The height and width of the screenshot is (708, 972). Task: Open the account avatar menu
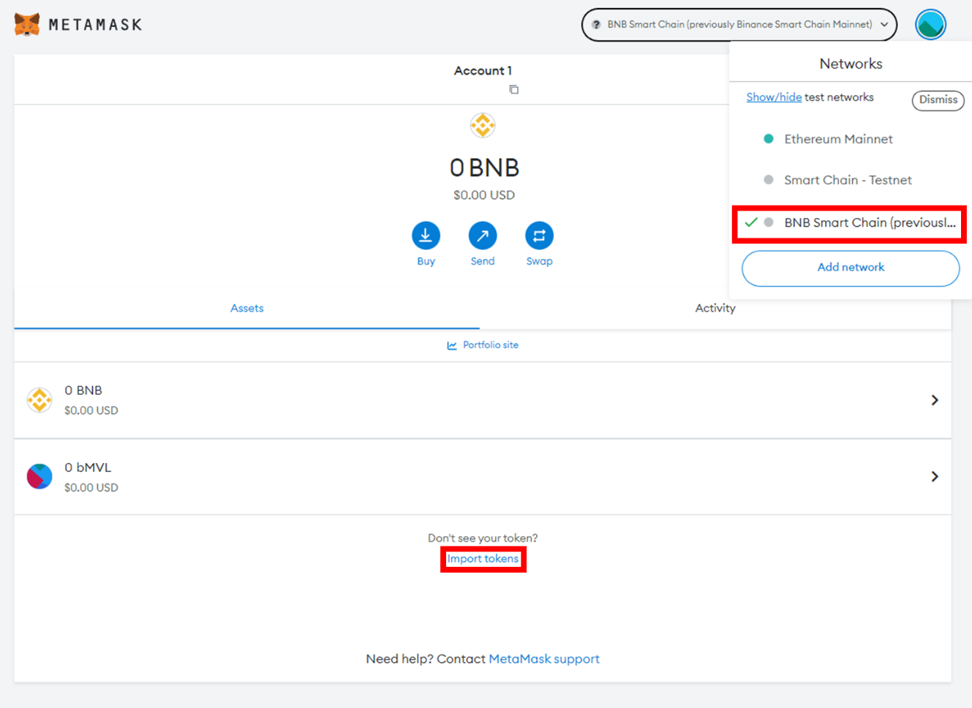point(930,24)
